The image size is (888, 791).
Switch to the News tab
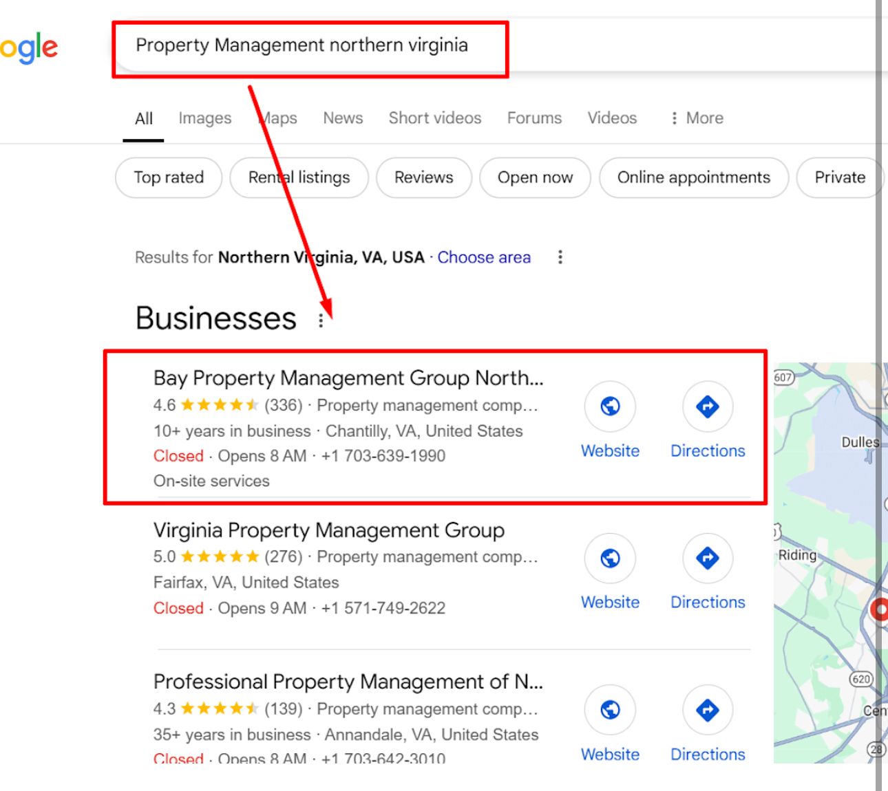pos(343,118)
